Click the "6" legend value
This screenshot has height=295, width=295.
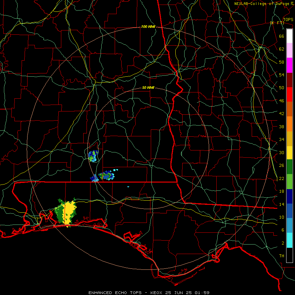tap(283, 230)
